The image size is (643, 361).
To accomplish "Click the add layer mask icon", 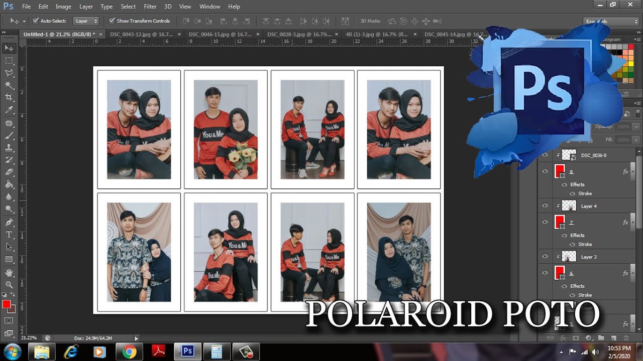I will pyautogui.click(x=576, y=338).
